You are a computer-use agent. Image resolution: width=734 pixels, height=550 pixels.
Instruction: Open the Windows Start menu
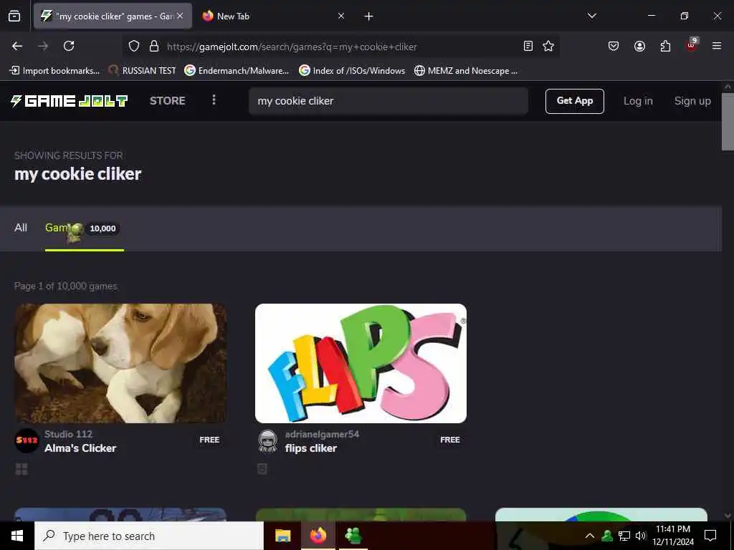tap(17, 536)
